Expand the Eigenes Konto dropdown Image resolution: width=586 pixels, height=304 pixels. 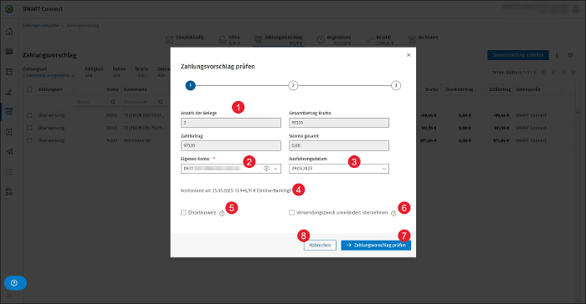click(x=275, y=169)
